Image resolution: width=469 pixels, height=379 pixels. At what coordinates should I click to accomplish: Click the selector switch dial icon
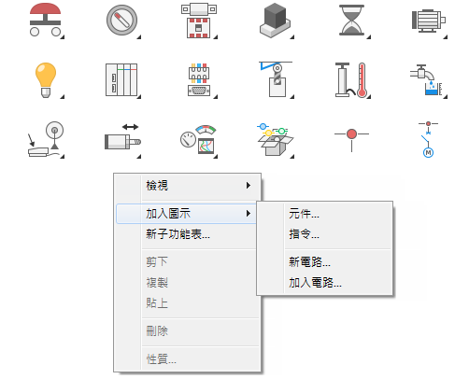121,20
